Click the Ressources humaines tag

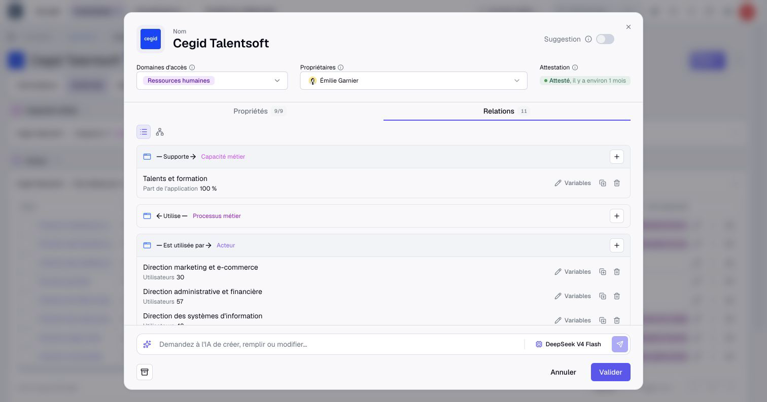(x=179, y=81)
